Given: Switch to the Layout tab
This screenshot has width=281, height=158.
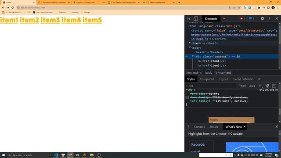Looking at the screenshot, I should 223,79.
